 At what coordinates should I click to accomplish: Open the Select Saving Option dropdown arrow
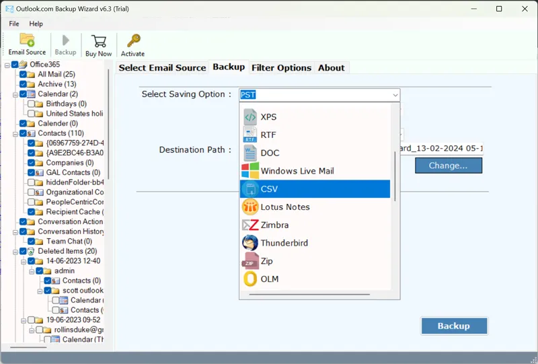point(393,95)
